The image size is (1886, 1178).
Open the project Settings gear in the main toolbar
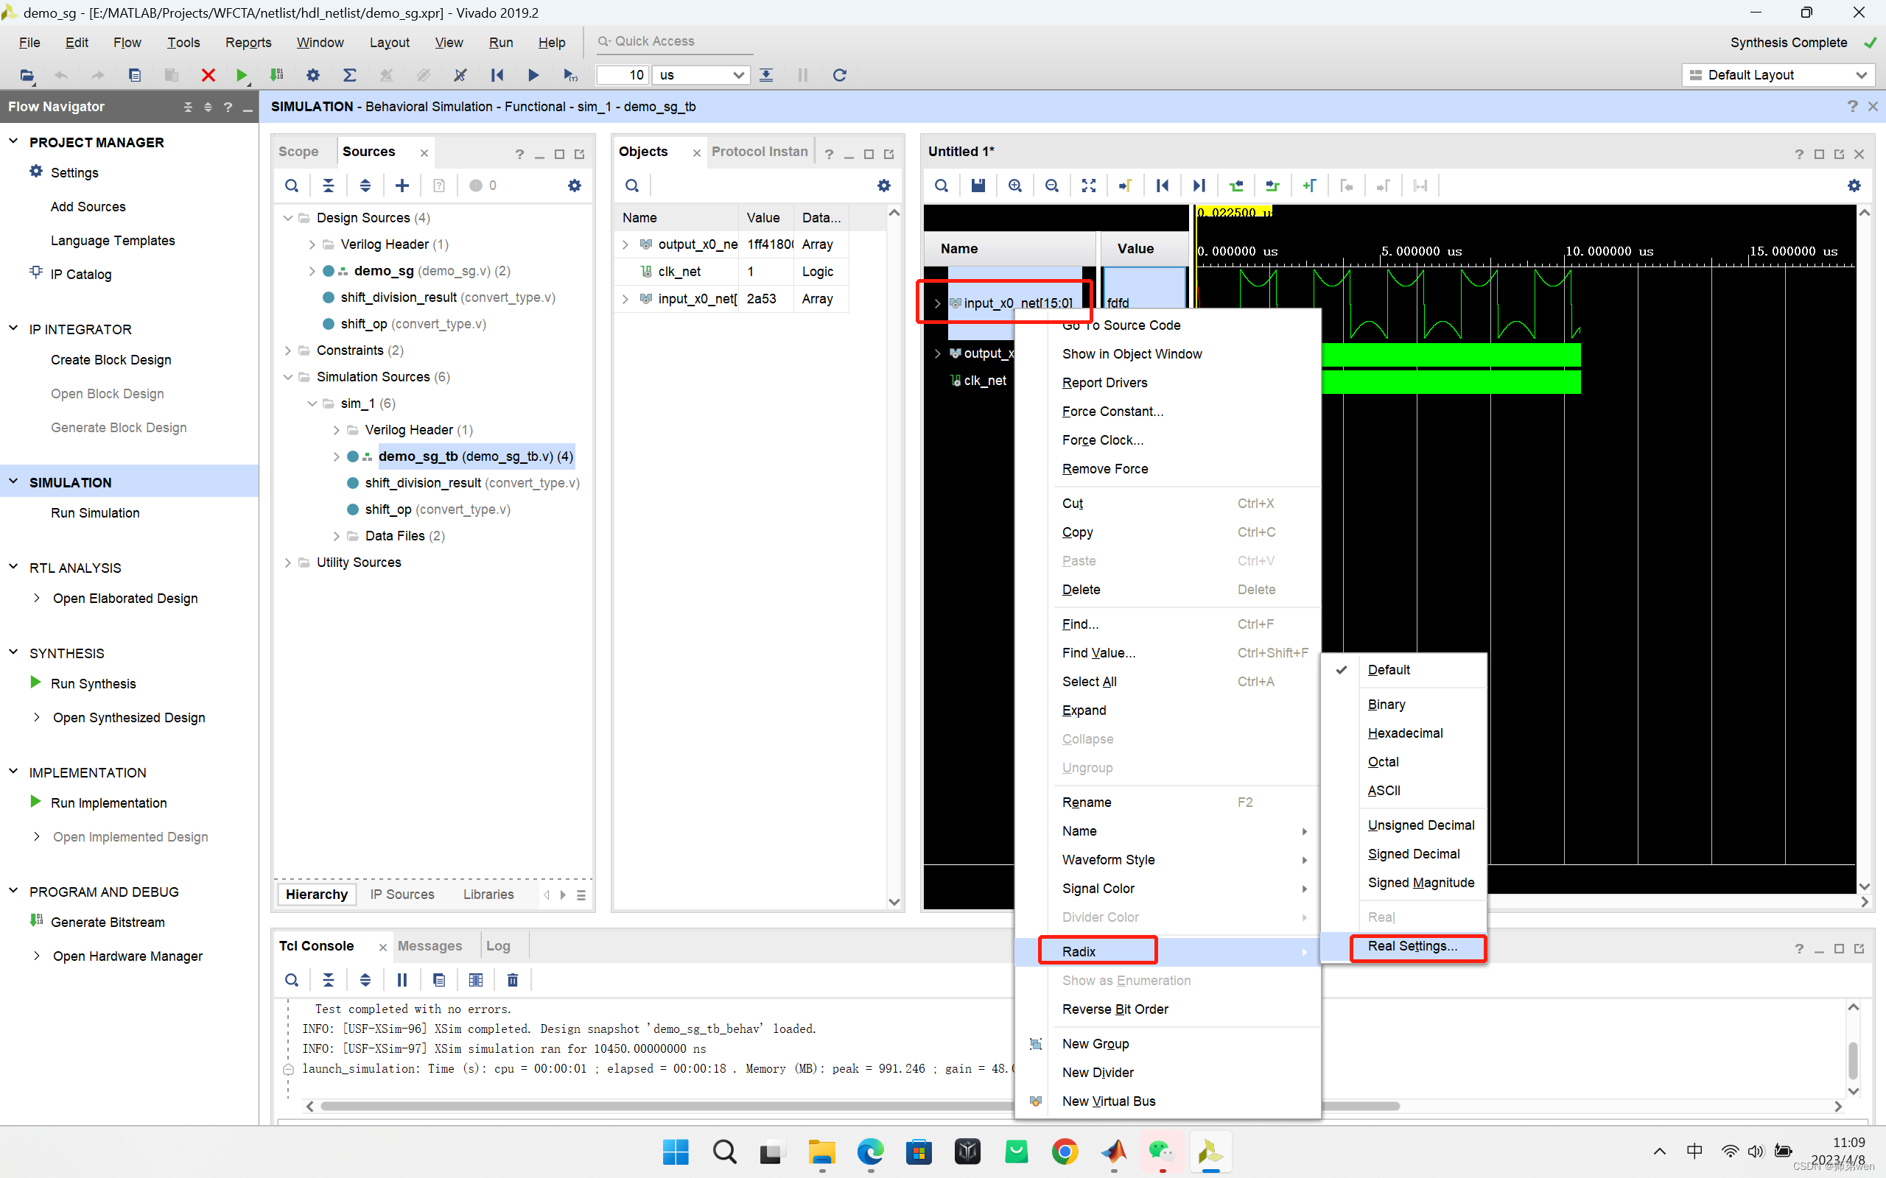(312, 75)
